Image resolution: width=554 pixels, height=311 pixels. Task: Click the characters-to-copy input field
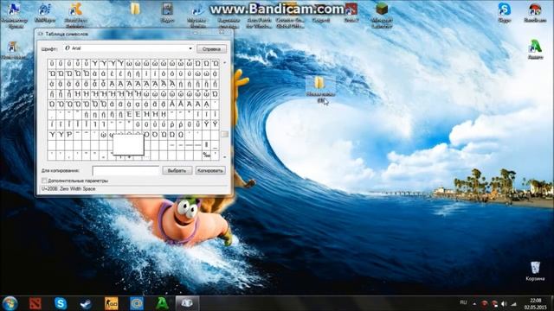click(x=126, y=171)
